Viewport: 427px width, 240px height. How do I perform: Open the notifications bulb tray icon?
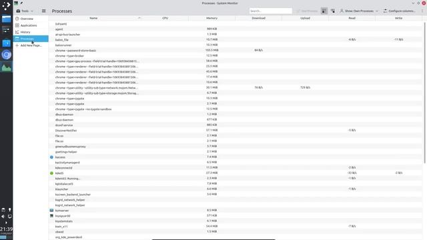[9, 210]
